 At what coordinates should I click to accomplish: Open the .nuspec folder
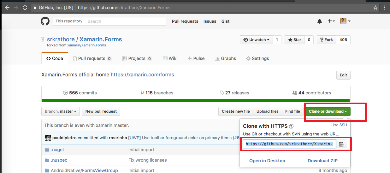point(59,160)
